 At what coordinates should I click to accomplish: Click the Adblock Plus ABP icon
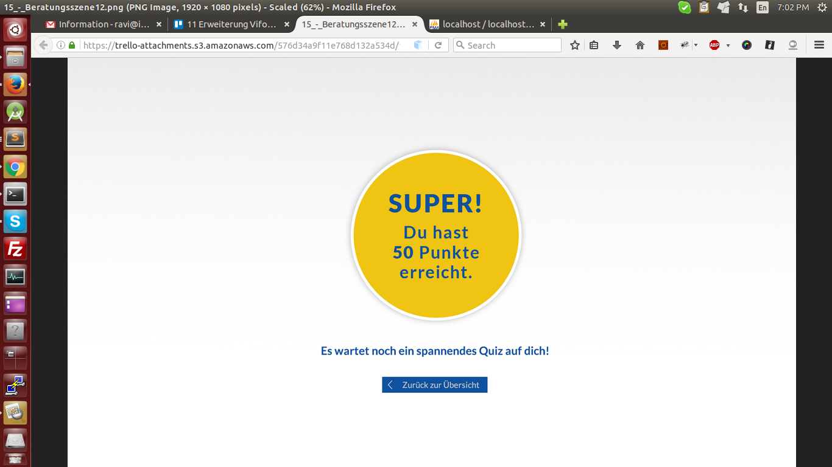click(x=714, y=46)
